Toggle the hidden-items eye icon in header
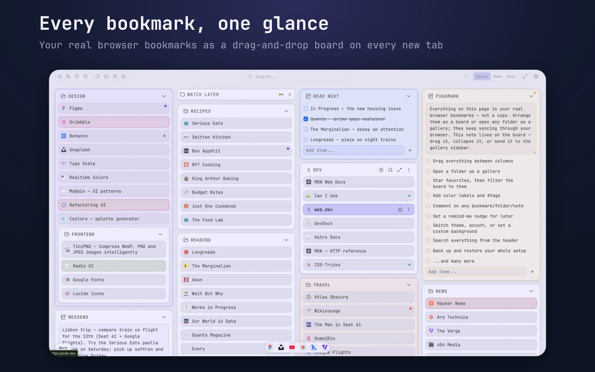The height and width of the screenshot is (372, 595). tap(68, 76)
